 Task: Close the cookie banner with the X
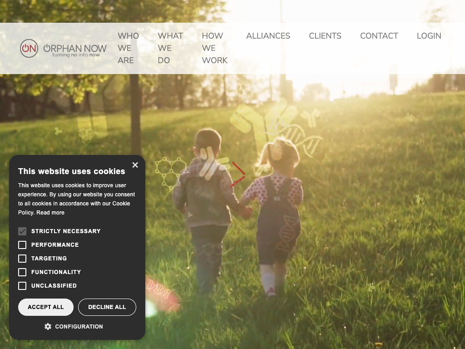click(135, 165)
